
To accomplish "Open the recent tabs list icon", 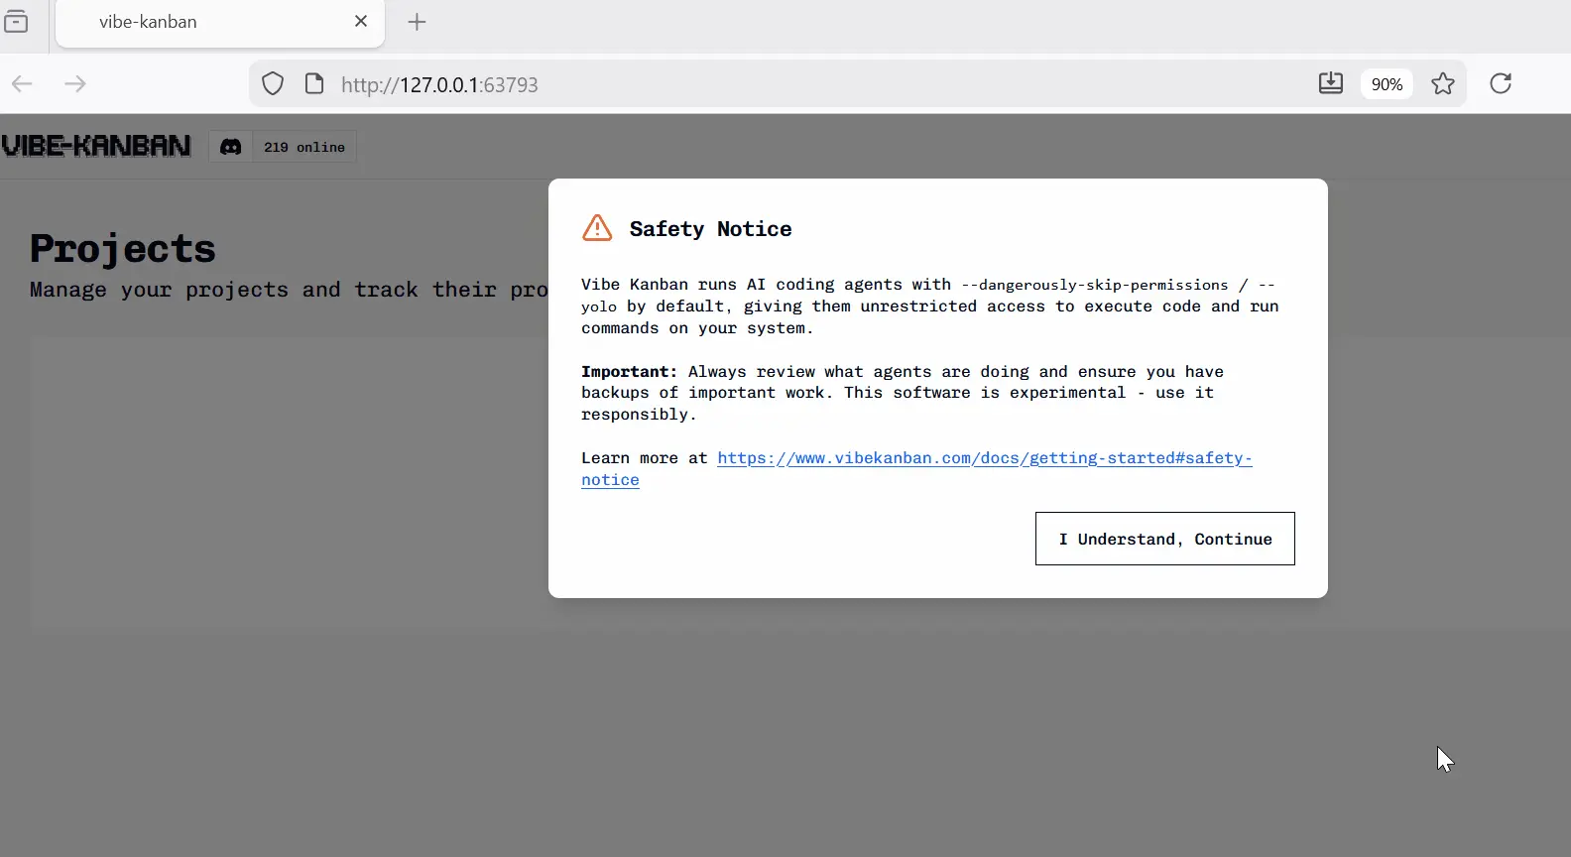I will pyautogui.click(x=17, y=22).
